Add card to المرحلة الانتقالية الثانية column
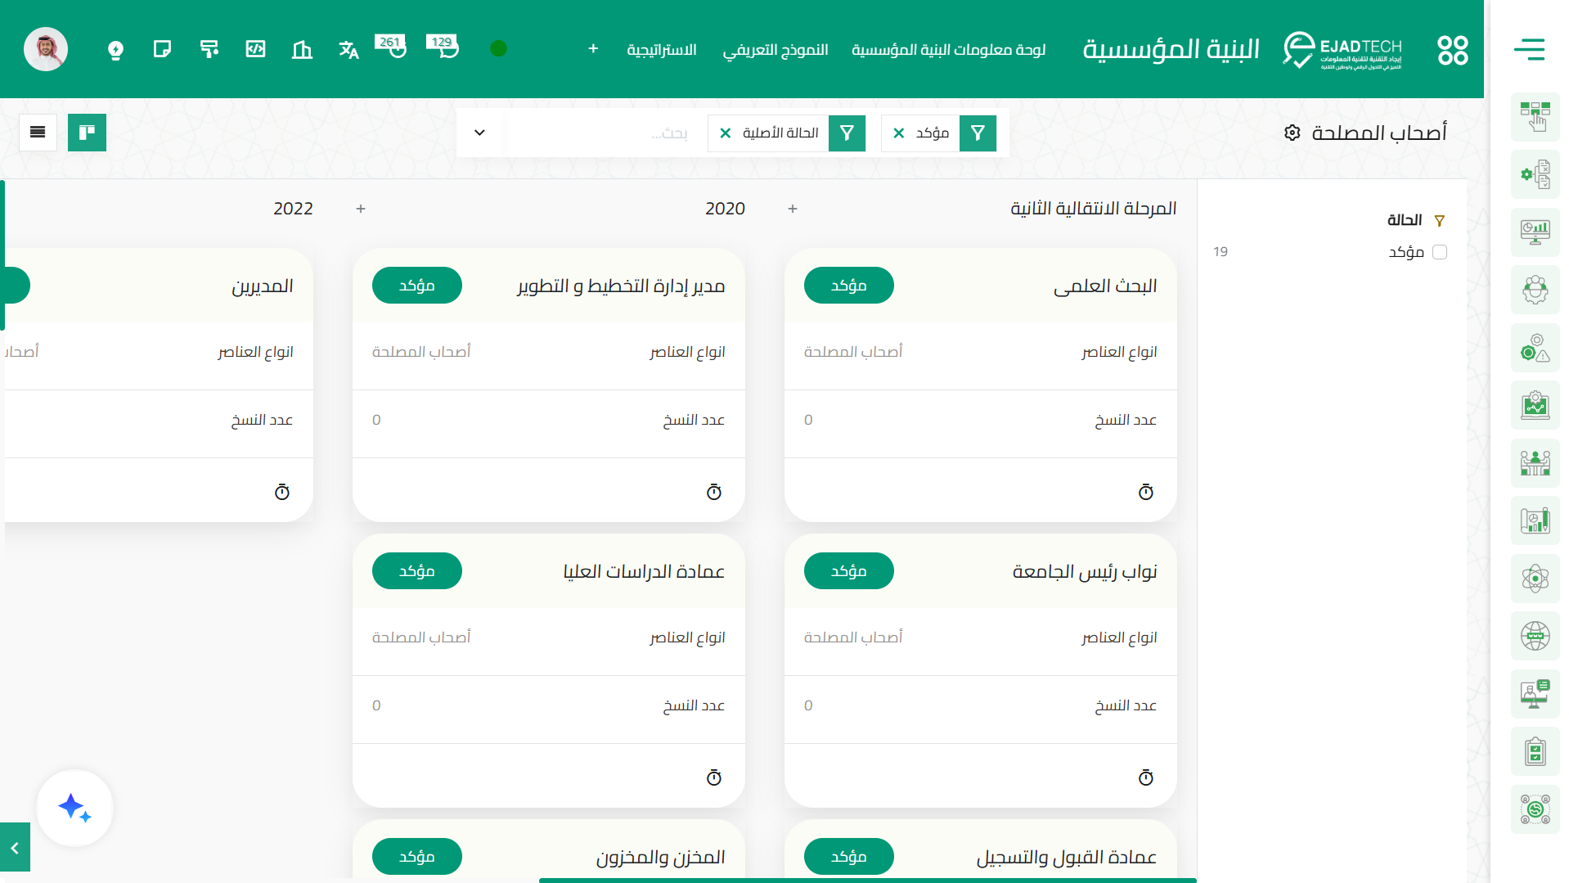This screenshot has height=883, width=1569. point(793,209)
